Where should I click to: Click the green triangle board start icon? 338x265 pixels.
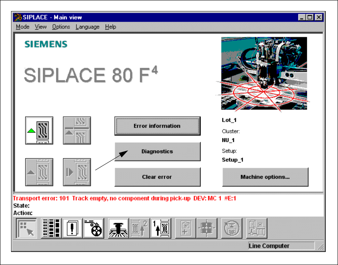(39, 131)
